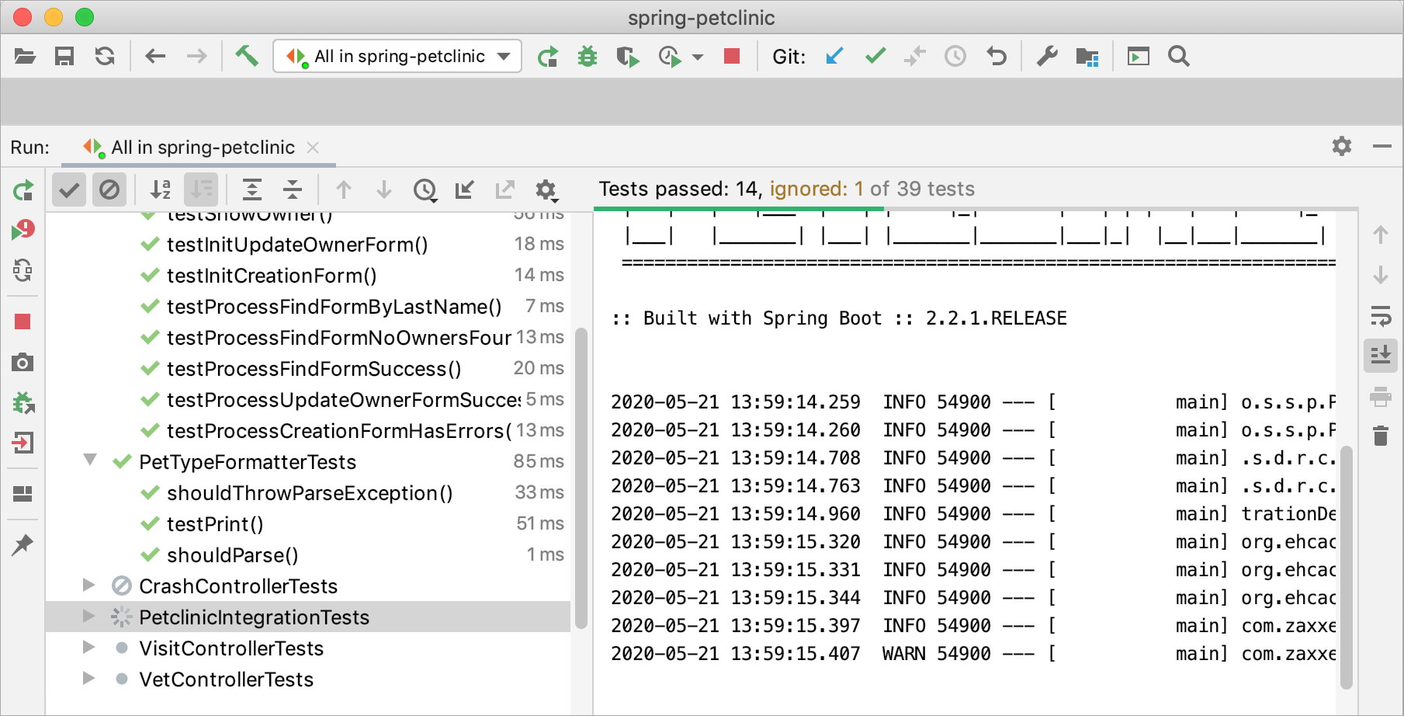The height and width of the screenshot is (716, 1404).
Task: Toggle scroll to end of console
Action: tap(1381, 356)
